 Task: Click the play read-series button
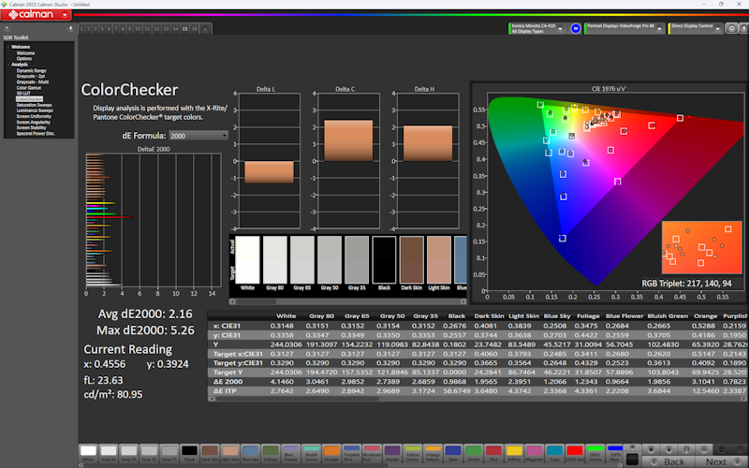668,449
